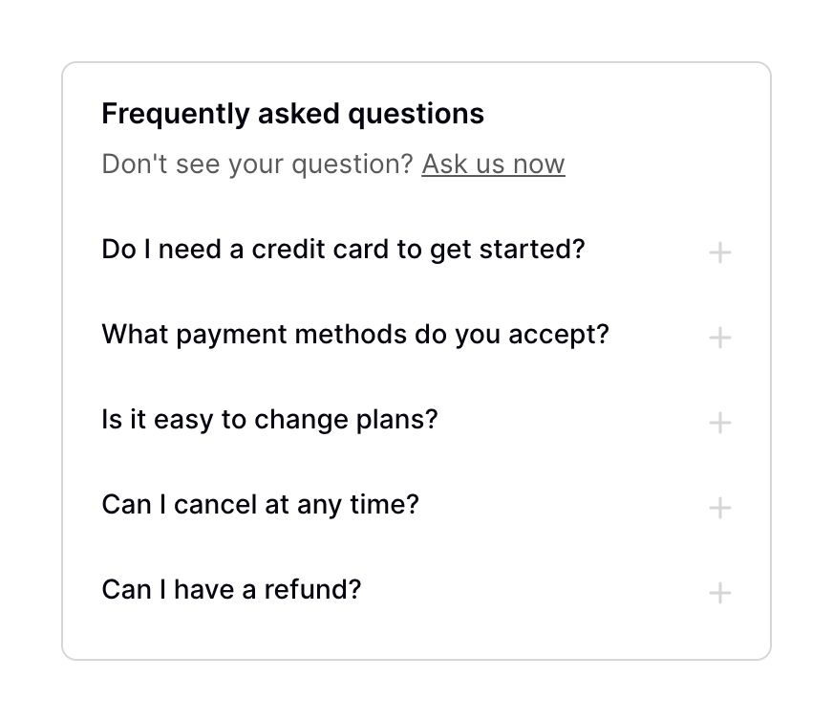Click the Frequently asked questions heading
The width and height of the screenshot is (833, 722).
coord(292,113)
